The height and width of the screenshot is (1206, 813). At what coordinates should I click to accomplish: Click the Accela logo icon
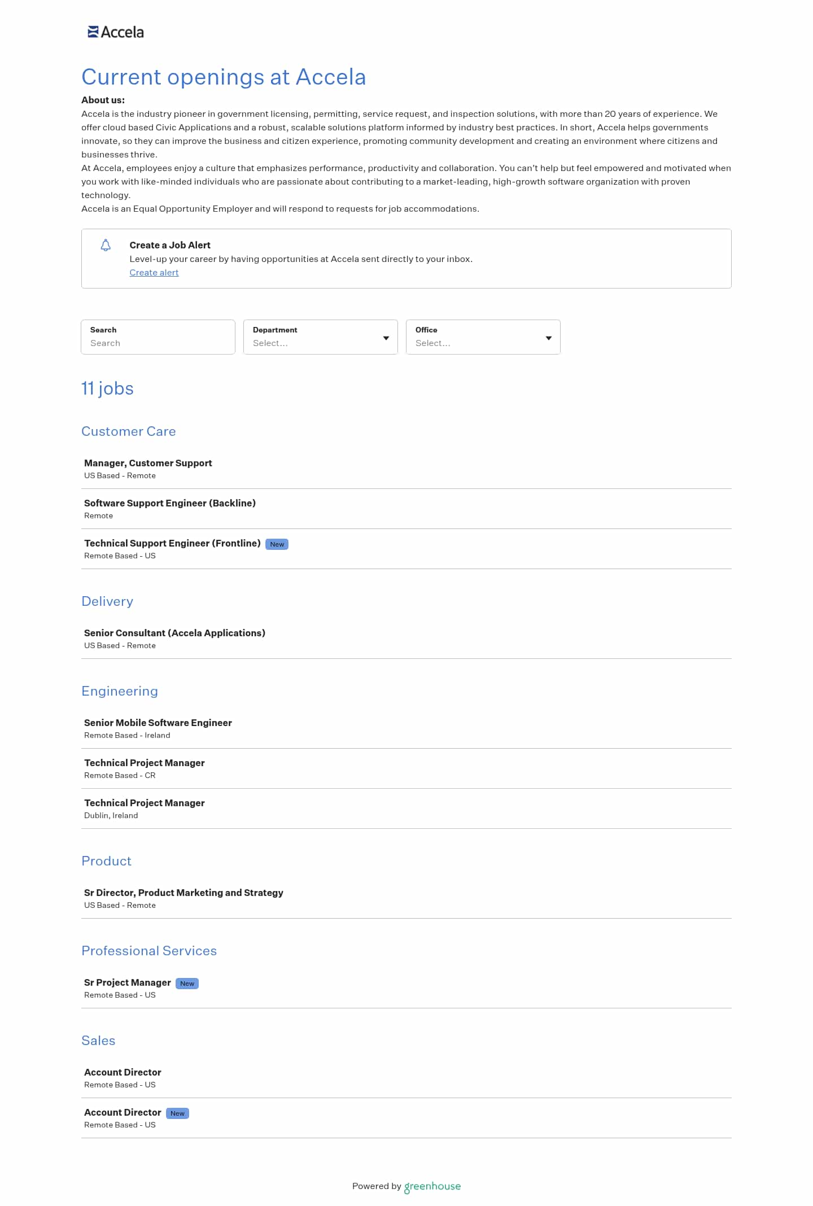click(x=94, y=32)
